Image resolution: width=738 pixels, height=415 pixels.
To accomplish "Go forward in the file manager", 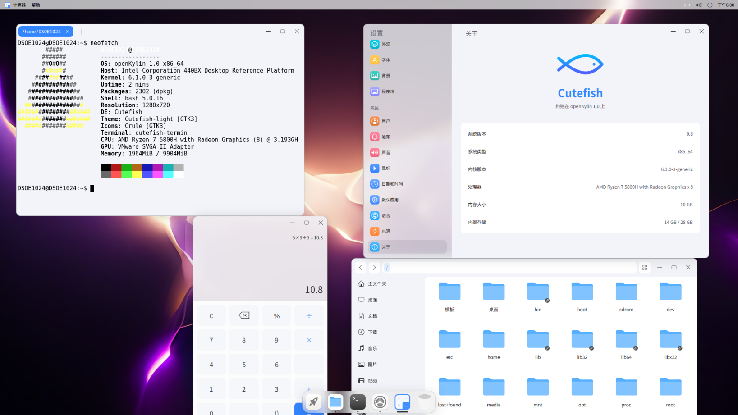I will (374, 268).
